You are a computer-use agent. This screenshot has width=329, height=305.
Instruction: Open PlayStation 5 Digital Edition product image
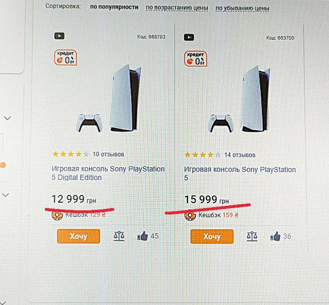(x=109, y=98)
